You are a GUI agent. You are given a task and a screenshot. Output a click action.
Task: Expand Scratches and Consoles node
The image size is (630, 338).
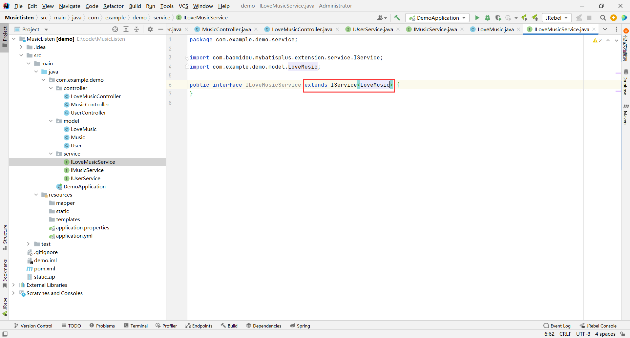point(14,293)
